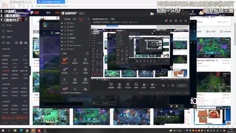Toggle visibility of 文本 3 layer
This screenshot has width=236, height=133.
62,42
